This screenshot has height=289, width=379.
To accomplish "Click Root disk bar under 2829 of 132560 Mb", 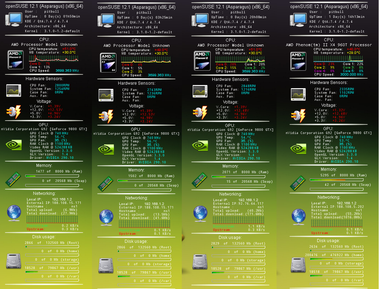I will pos(238,247).
